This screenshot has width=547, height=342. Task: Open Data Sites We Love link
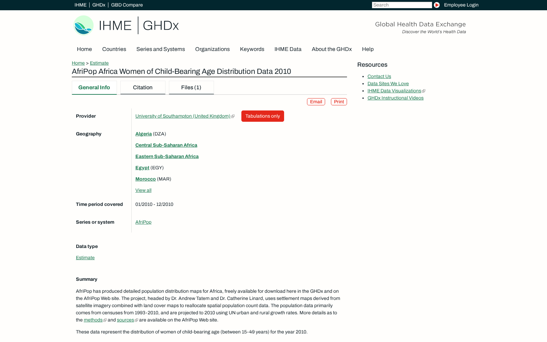(x=388, y=83)
